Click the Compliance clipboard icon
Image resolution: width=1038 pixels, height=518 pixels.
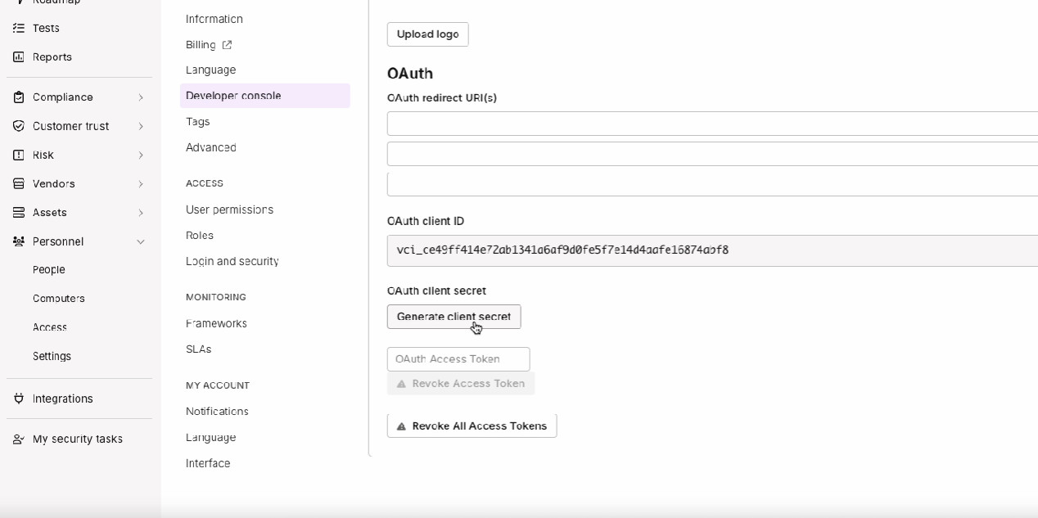(18, 97)
